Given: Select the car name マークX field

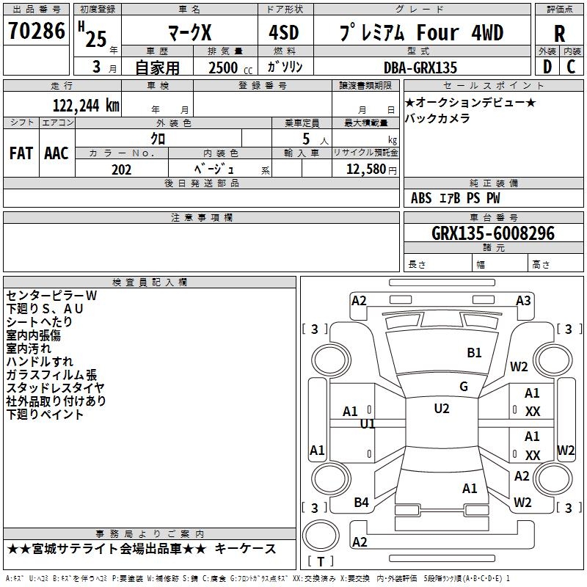Looking at the screenshot, I should 188,33.
